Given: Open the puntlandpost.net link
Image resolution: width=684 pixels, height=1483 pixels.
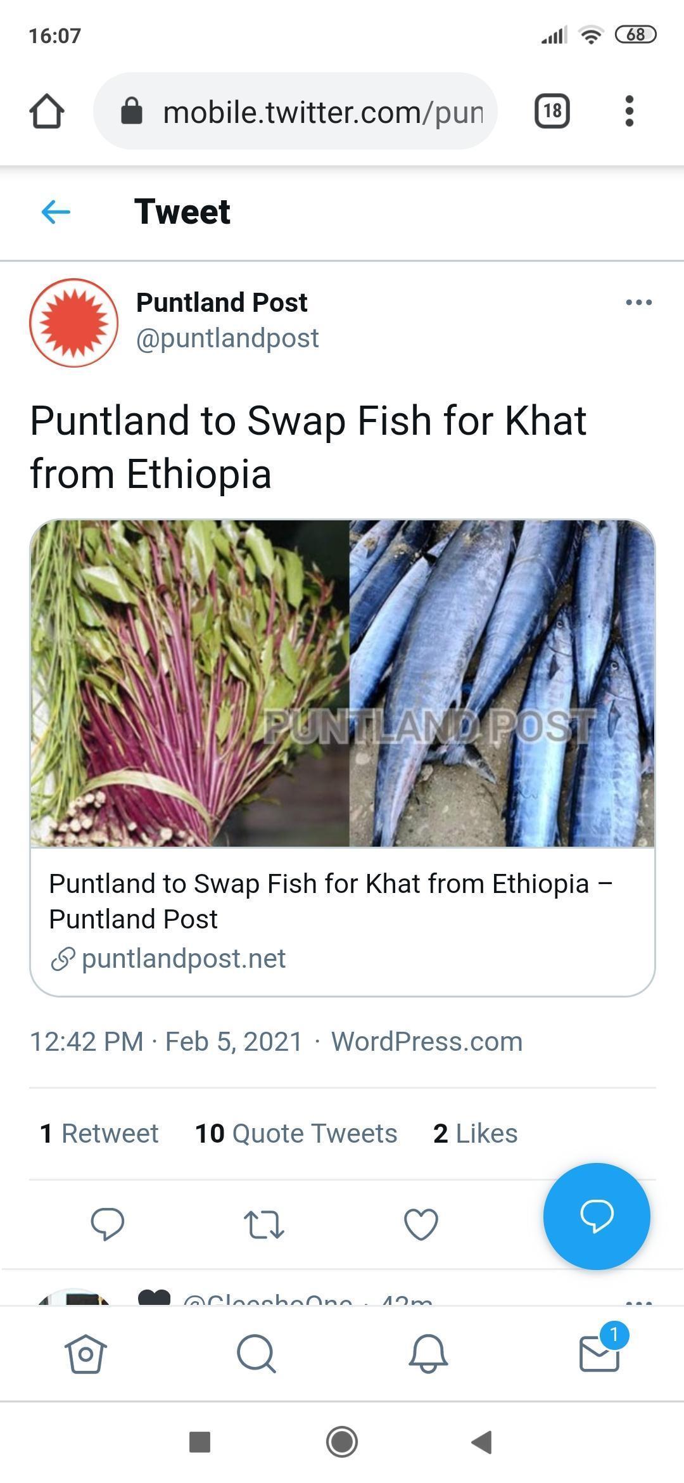Looking at the screenshot, I should click(184, 958).
